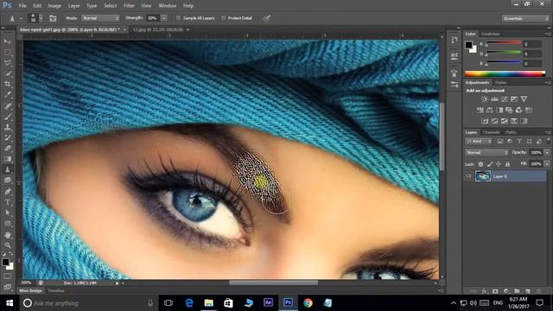
Task: Click the Layer 0 thumbnail
Action: pos(482,176)
